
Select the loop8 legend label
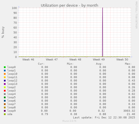pyautogui.click(x=11, y=107)
